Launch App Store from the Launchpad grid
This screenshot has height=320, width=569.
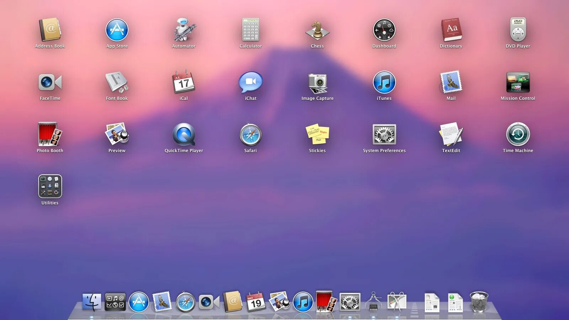[117, 30]
